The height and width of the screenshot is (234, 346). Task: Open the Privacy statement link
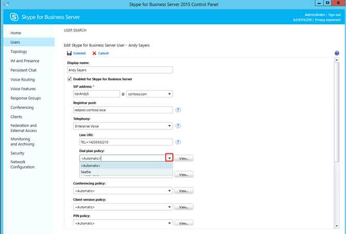(x=328, y=20)
